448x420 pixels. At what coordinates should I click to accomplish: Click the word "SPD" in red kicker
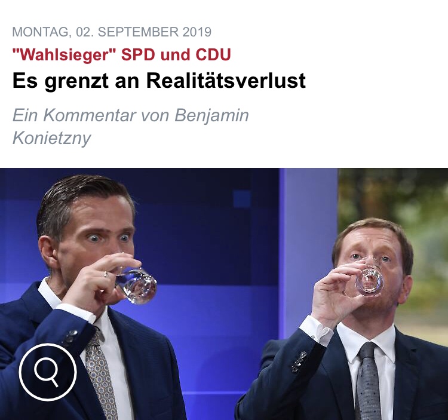tap(138, 55)
